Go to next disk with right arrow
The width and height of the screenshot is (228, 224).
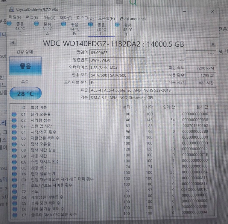click(x=213, y=44)
